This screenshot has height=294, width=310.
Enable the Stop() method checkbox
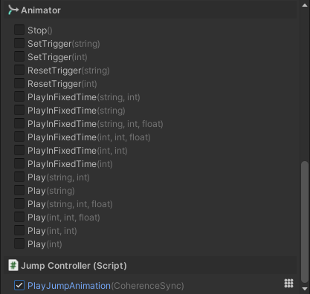pyautogui.click(x=19, y=30)
